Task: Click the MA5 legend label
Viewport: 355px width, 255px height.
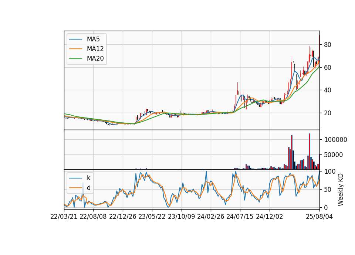Action: click(x=93, y=39)
